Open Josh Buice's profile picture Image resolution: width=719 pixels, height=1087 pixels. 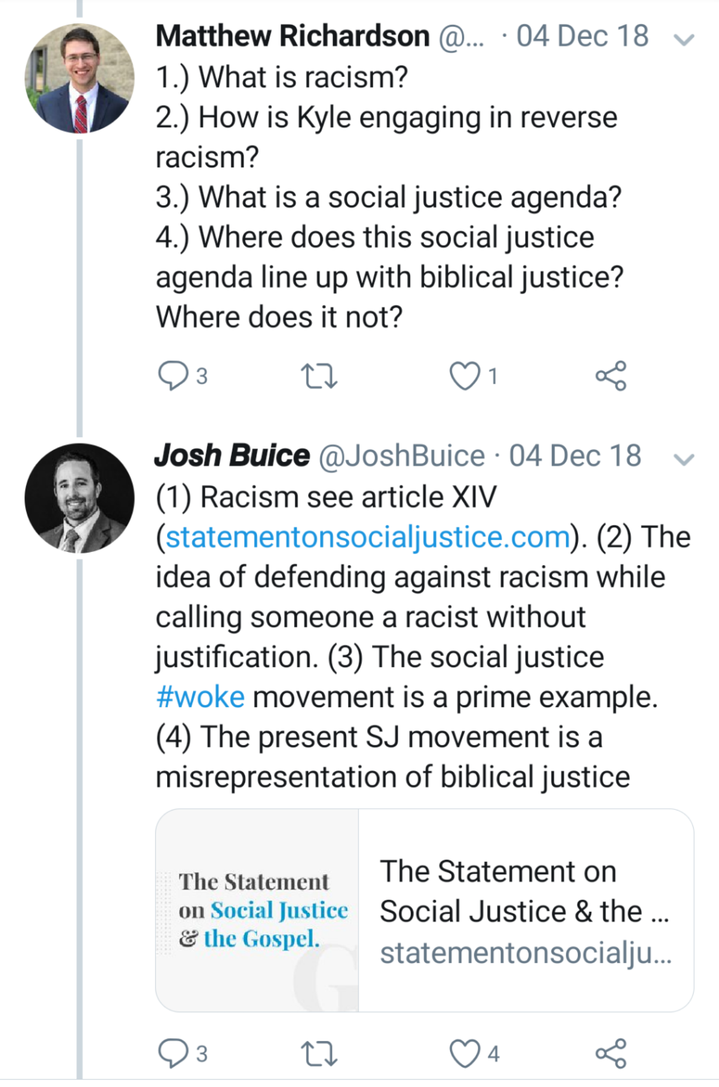80,498
